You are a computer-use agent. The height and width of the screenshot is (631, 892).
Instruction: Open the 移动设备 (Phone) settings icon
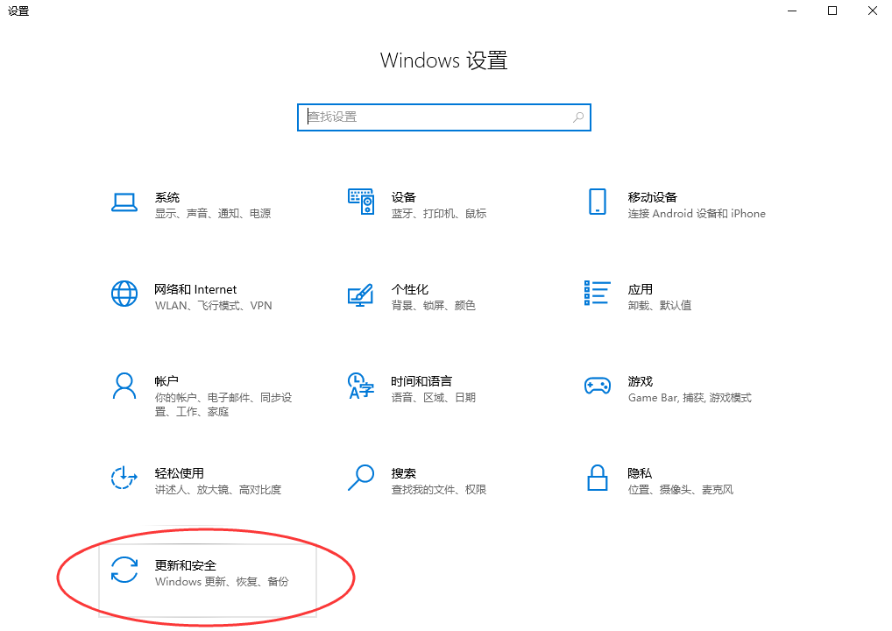click(597, 202)
